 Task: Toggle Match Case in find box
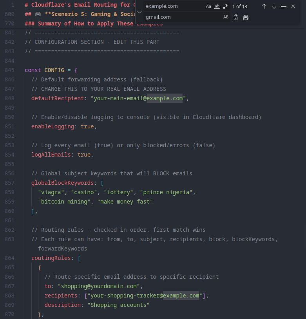click(x=208, y=6)
